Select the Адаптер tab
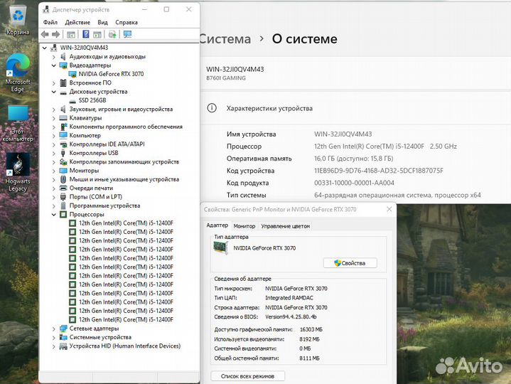Image resolution: width=511 pixels, height=384 pixels. point(217,225)
